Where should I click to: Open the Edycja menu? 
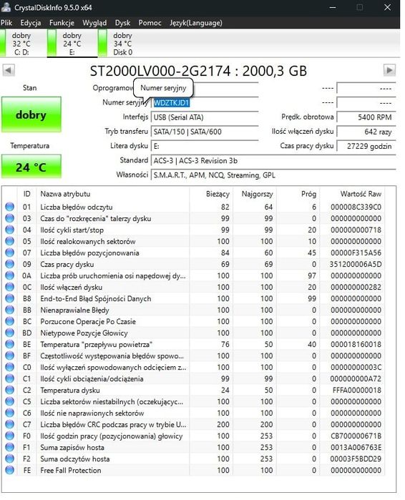[x=31, y=23]
